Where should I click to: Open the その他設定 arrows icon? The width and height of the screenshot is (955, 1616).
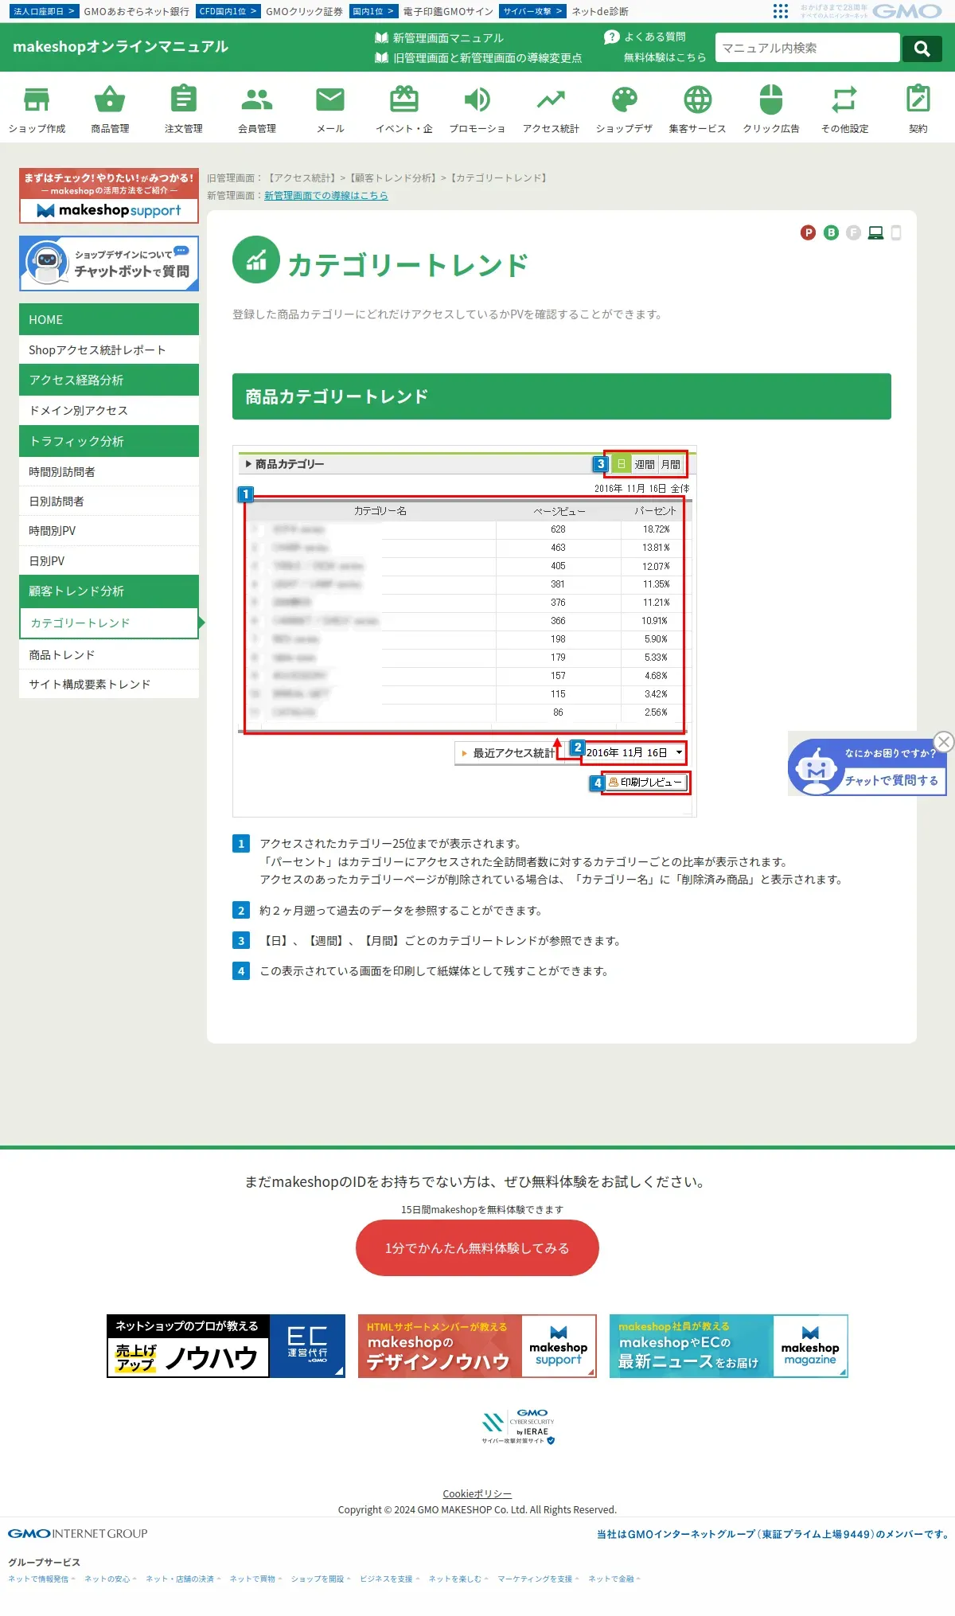(x=844, y=100)
